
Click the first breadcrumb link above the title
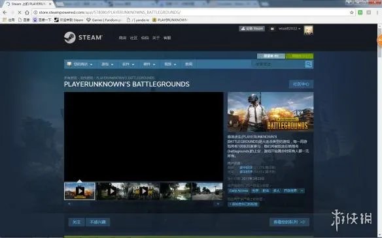point(71,78)
